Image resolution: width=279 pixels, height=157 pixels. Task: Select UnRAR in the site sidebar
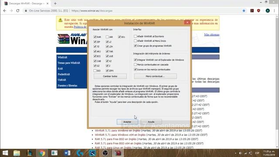click(62, 80)
